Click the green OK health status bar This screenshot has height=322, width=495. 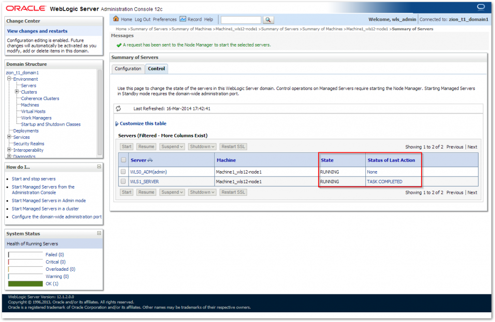pyautogui.click(x=26, y=283)
